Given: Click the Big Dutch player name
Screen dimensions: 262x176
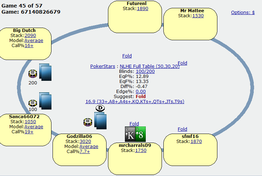Looking at the screenshot, I should coord(24,31).
